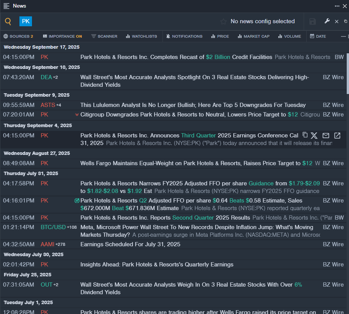Screen dimensions: 349x314
Task: Open the Sources filter dropdown
Action: (18, 37)
